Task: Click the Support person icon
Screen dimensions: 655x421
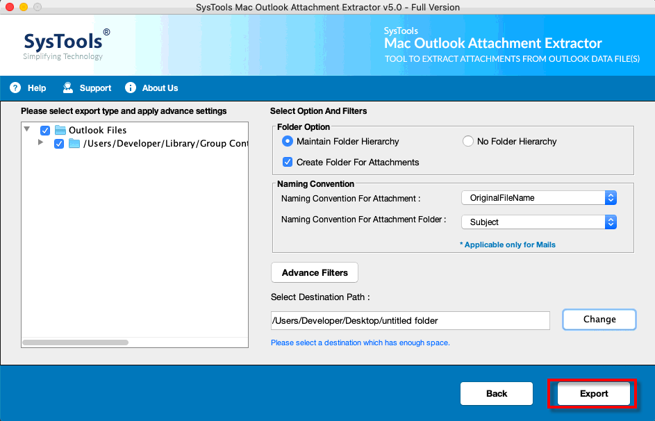Action: click(67, 88)
